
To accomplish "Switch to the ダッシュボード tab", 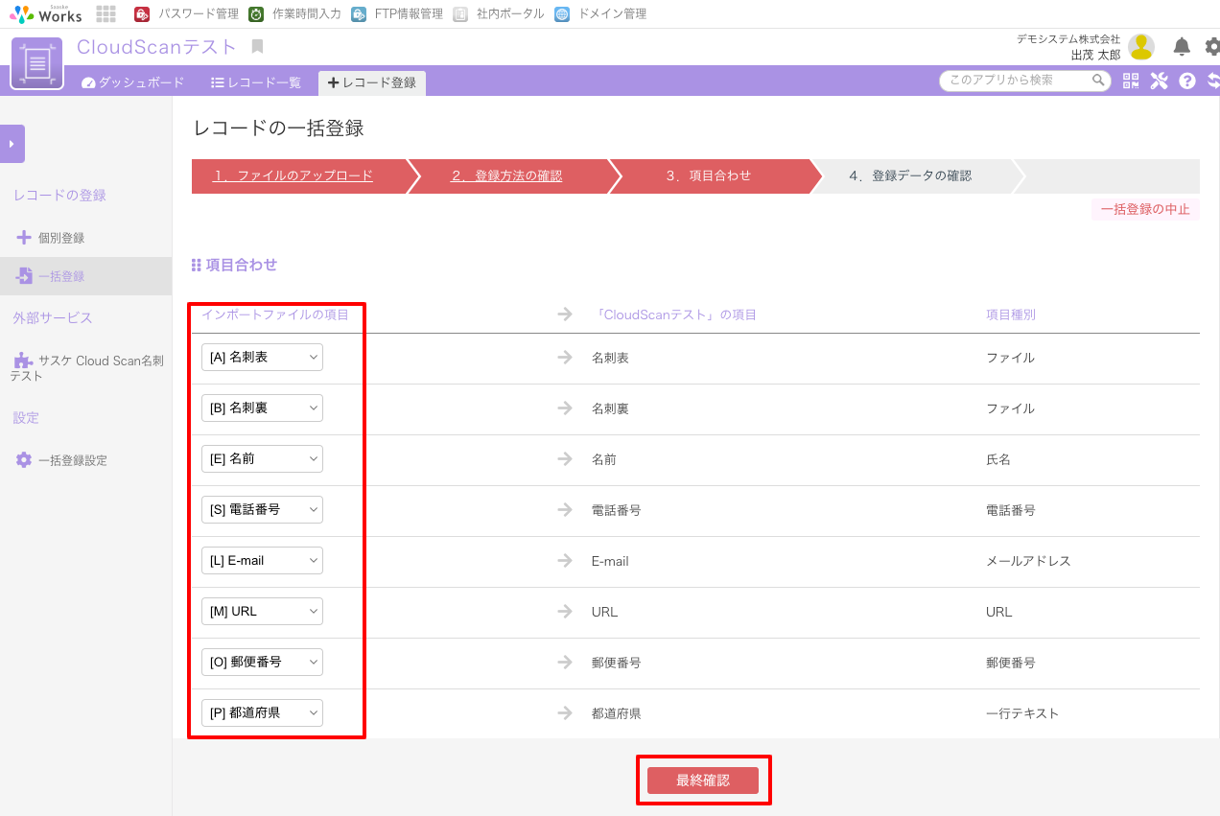I will coord(133,82).
